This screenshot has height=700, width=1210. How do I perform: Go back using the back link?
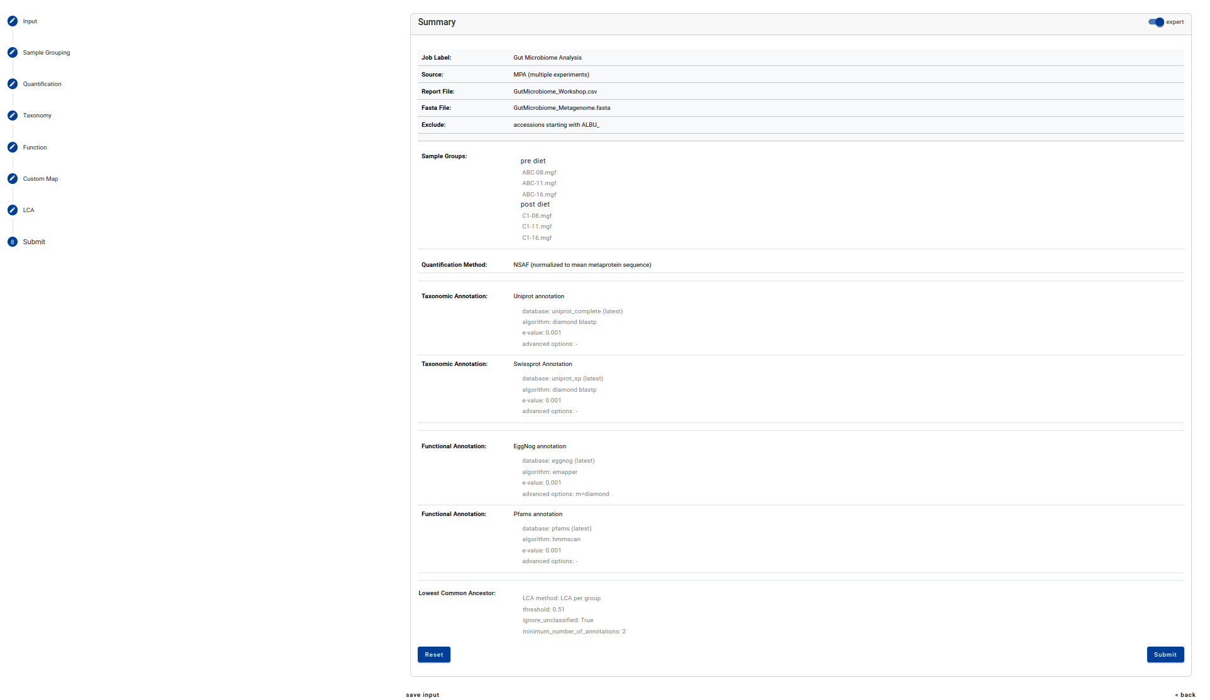tap(1185, 695)
